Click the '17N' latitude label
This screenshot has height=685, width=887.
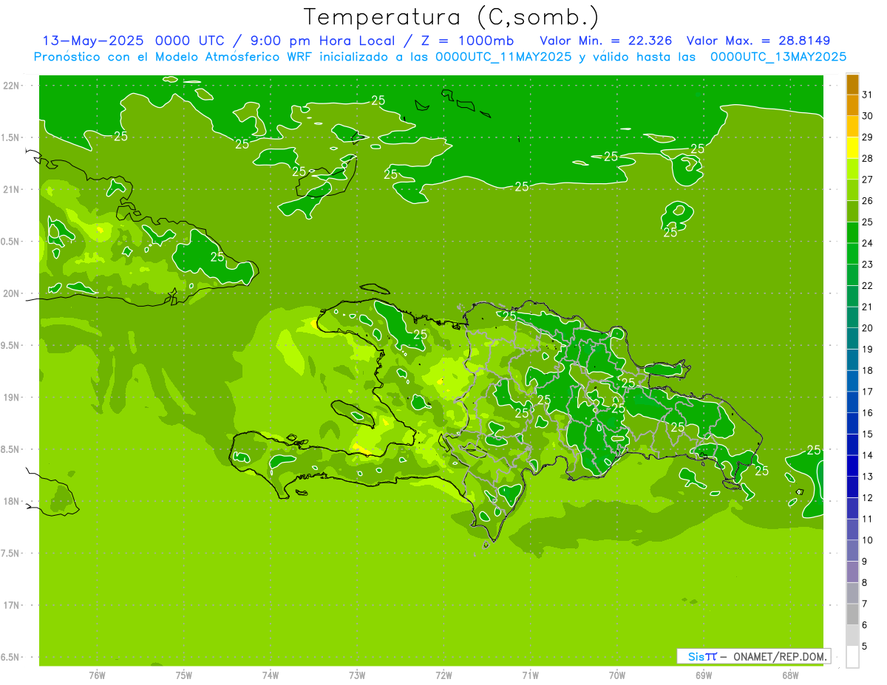12,605
